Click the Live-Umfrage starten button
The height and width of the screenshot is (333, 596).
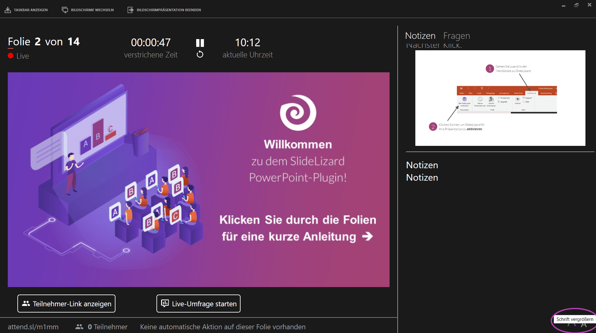point(198,303)
